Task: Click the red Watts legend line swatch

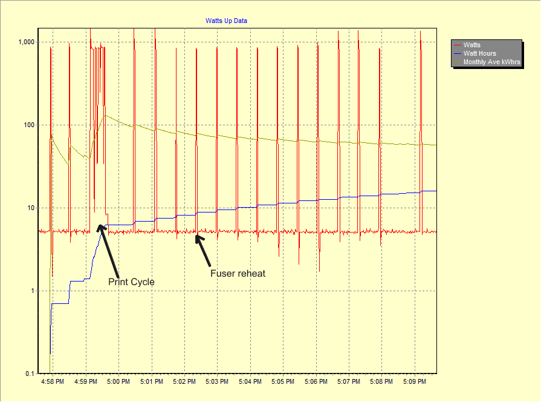Action: 458,45
